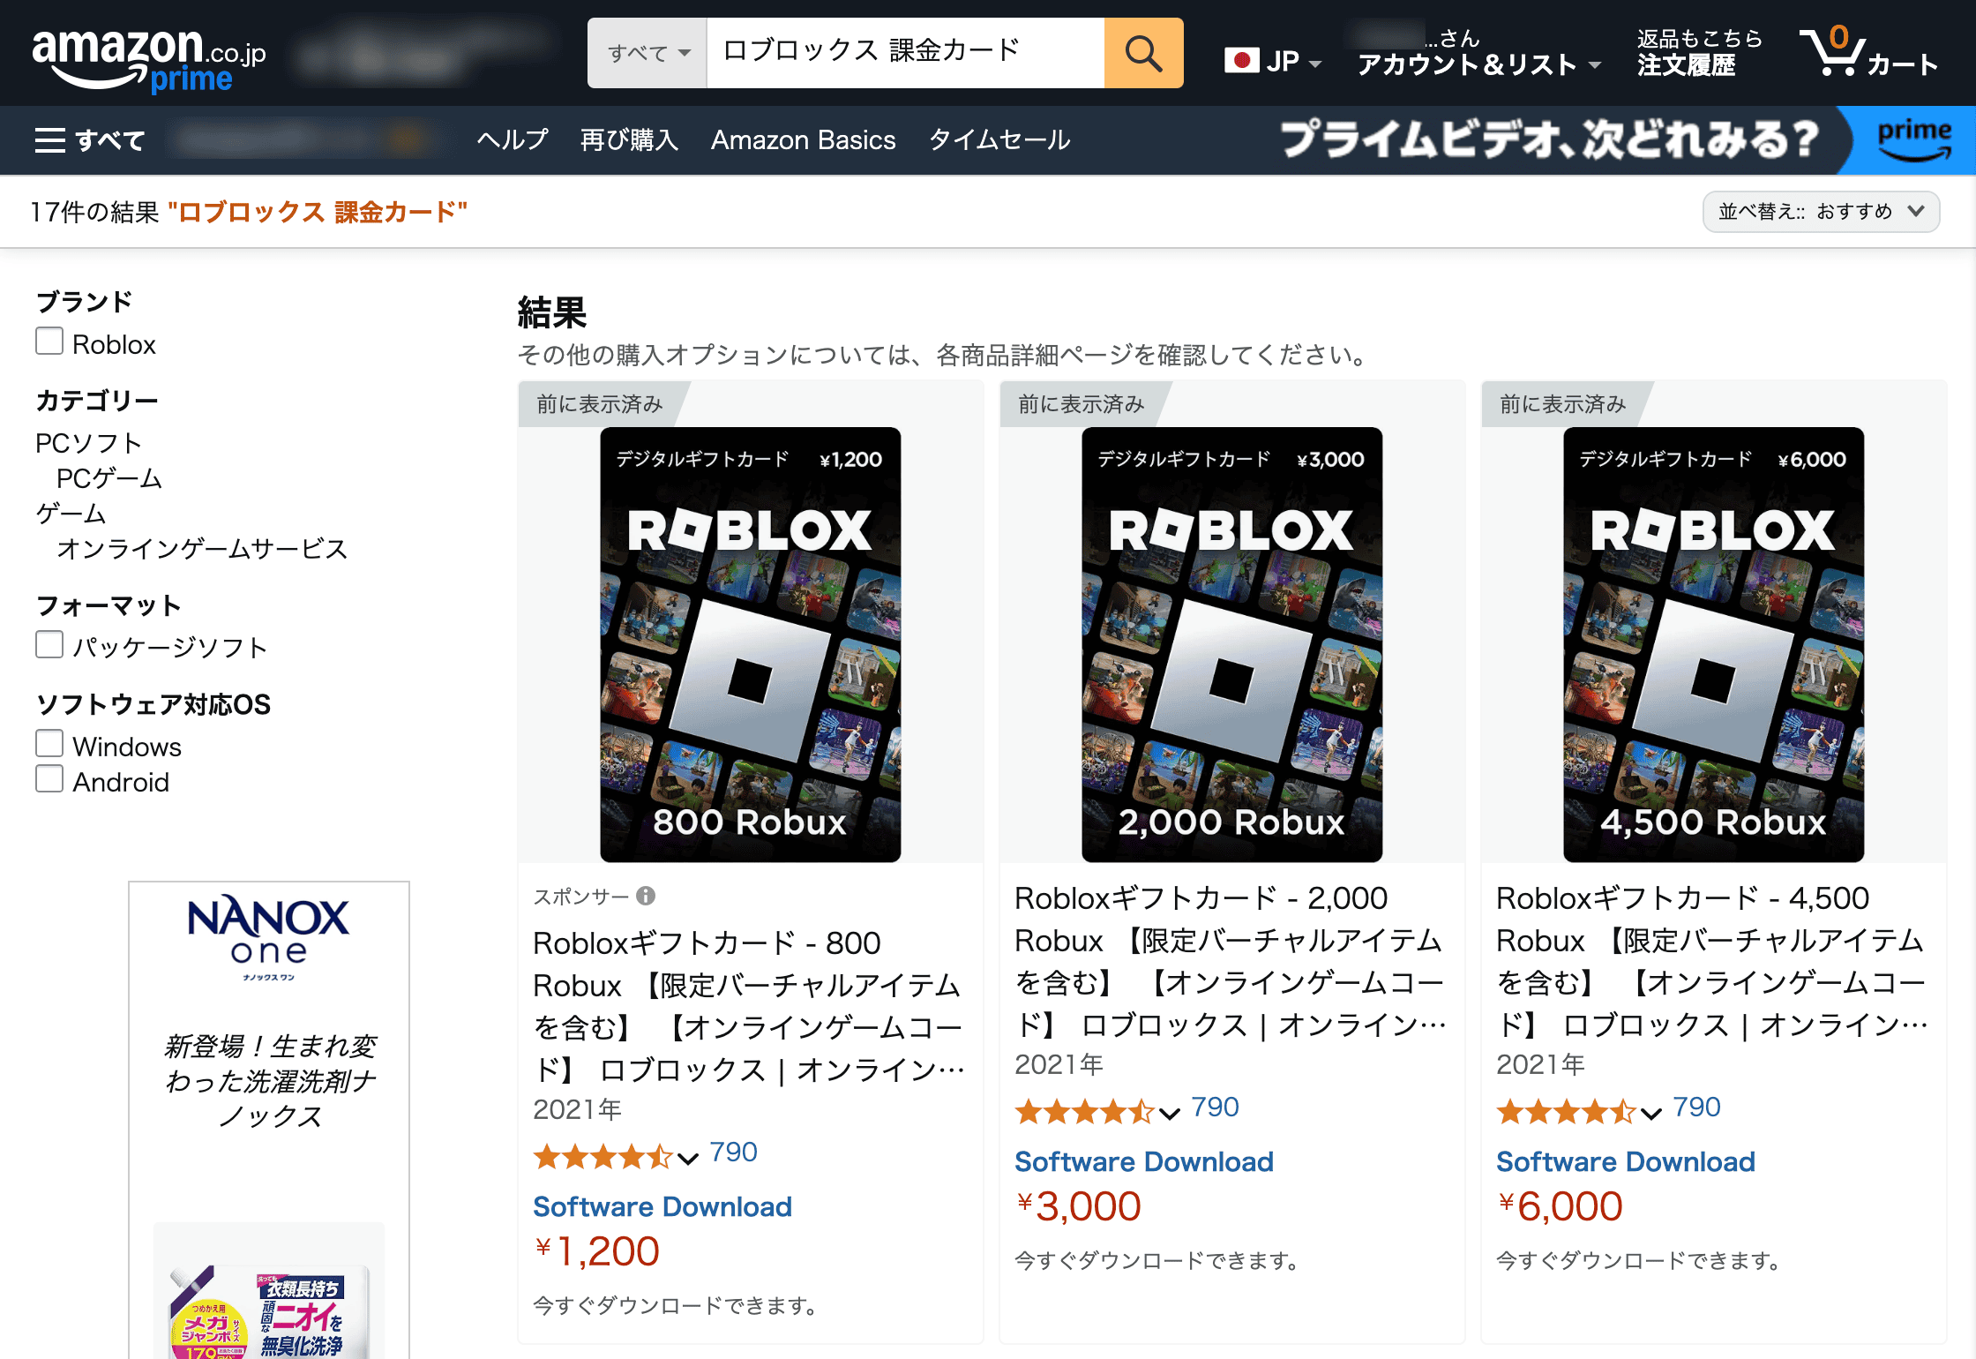Click the Japan flag language icon

(x=1241, y=61)
